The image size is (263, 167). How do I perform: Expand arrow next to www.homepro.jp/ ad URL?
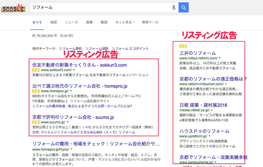pos(71,91)
